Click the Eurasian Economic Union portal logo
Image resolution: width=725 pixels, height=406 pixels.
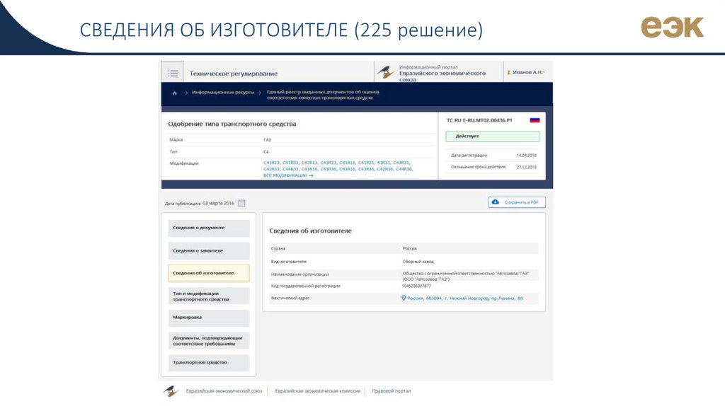386,73
